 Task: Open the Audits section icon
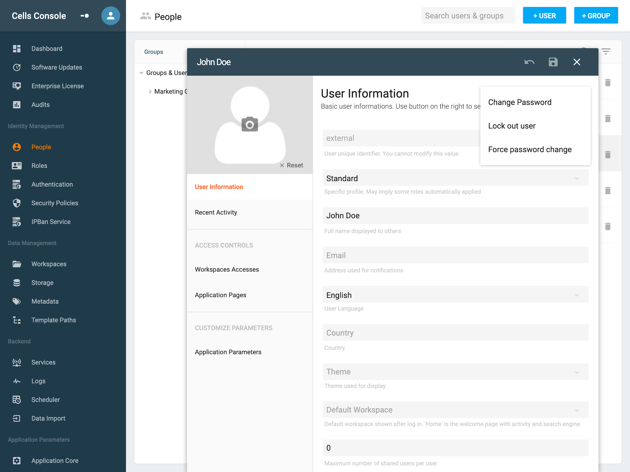17,105
